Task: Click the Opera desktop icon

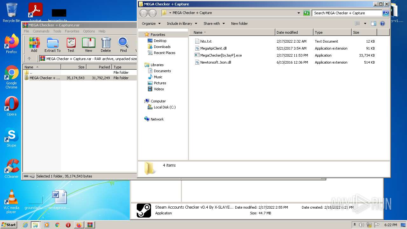Action: [x=11, y=107]
